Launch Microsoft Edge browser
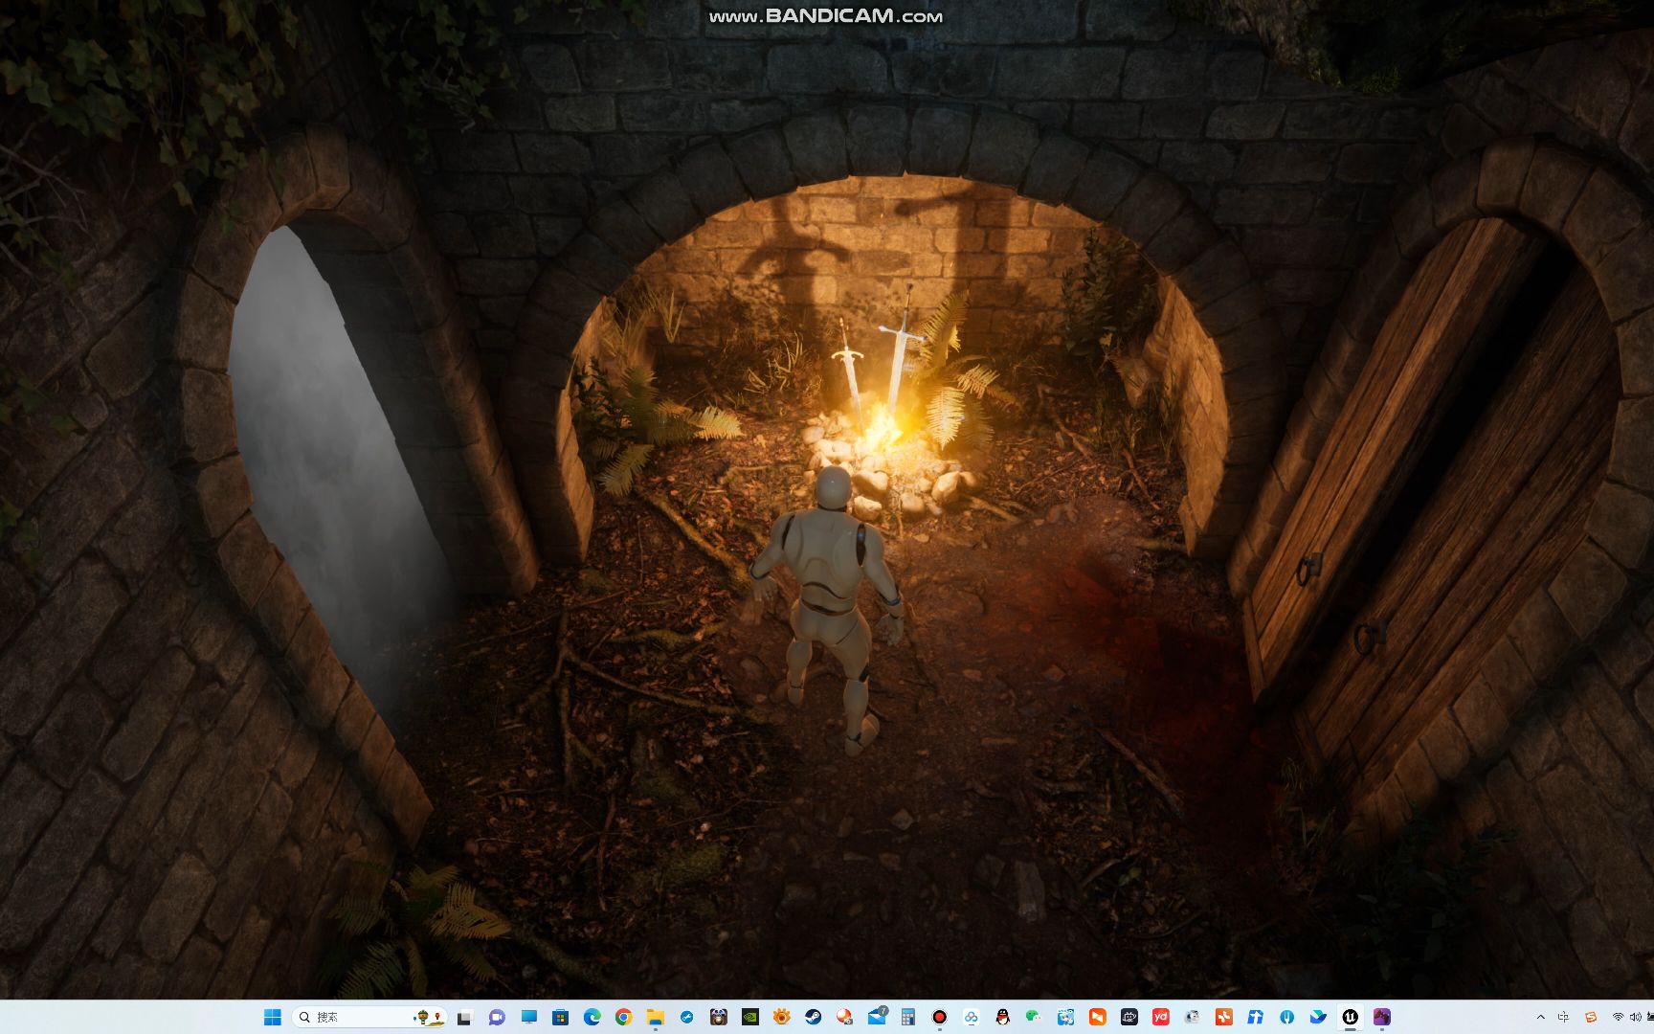 (592, 1017)
